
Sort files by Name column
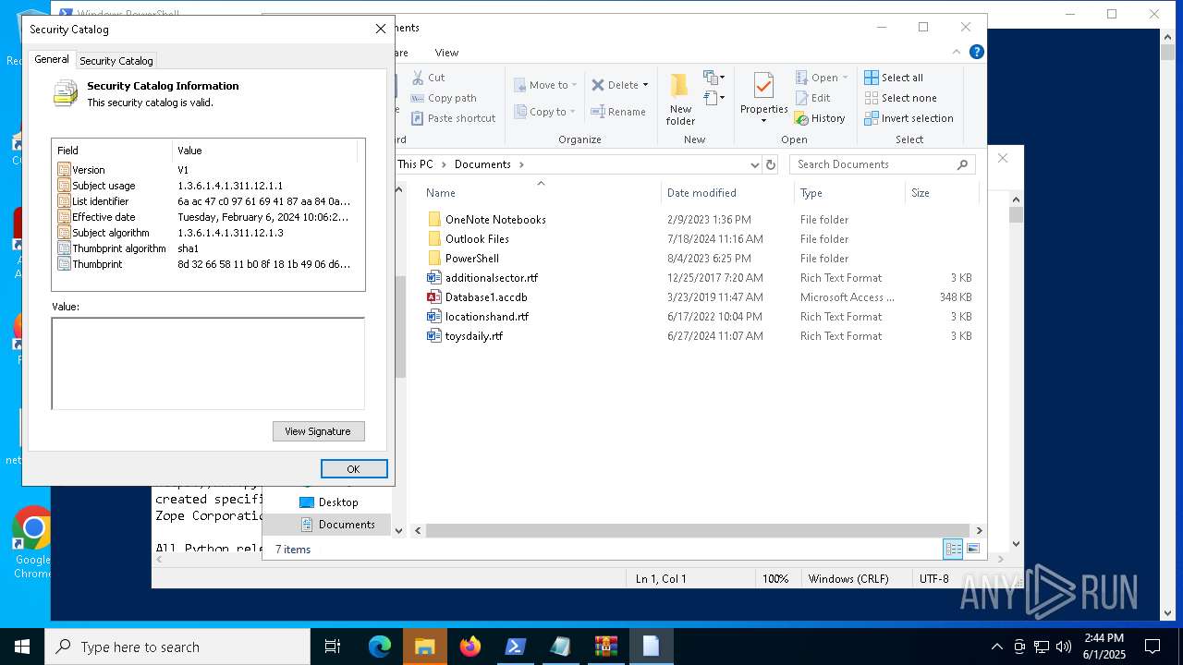(541, 193)
